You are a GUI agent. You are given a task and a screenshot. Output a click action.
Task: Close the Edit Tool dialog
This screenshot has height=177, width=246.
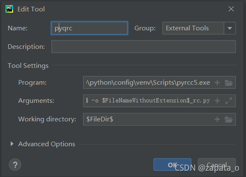point(231,9)
